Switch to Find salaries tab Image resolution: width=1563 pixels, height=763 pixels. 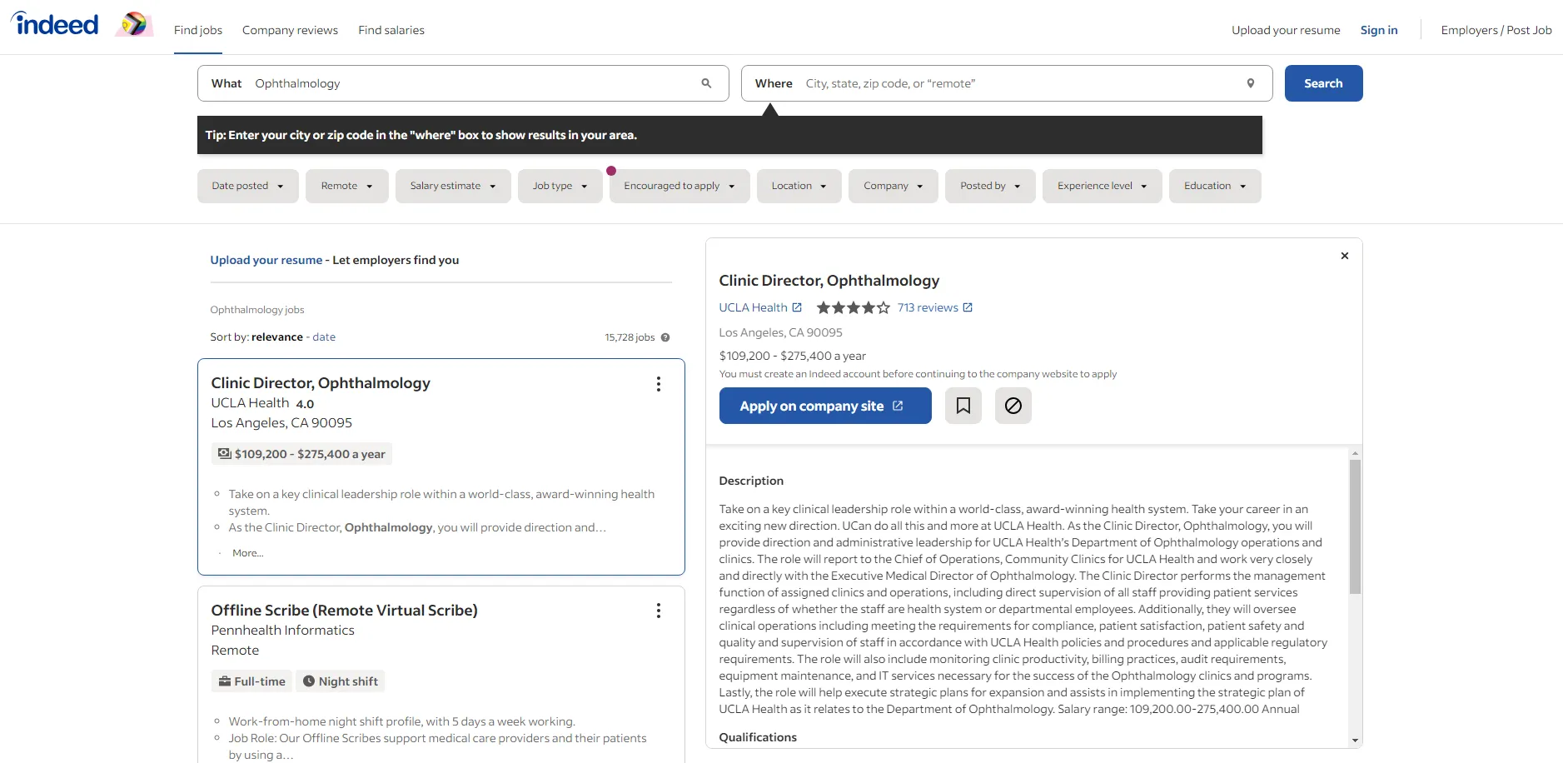(x=391, y=30)
